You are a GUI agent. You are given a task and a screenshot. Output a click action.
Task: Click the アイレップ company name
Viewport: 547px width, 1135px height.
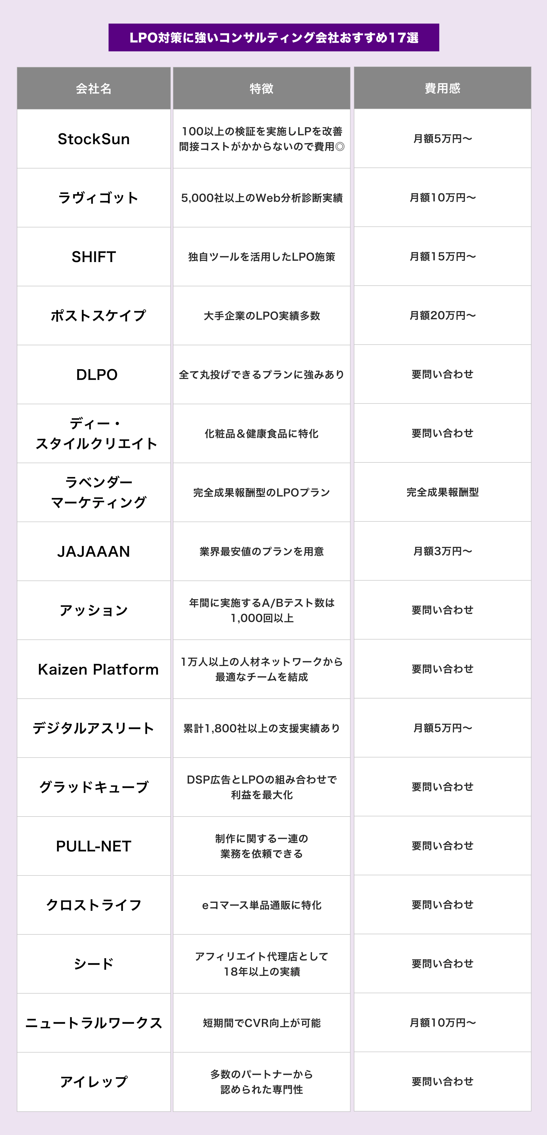pos(93,1082)
